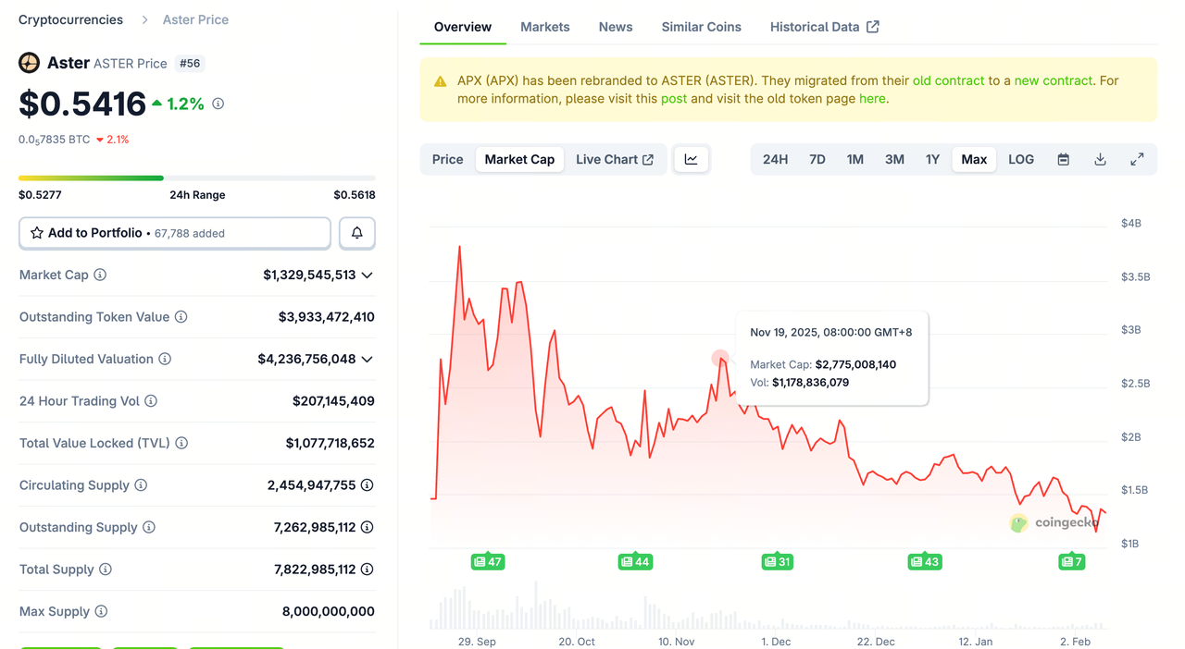Open the chart type line icon
The width and height of the screenshot is (1185, 649).
click(x=691, y=159)
